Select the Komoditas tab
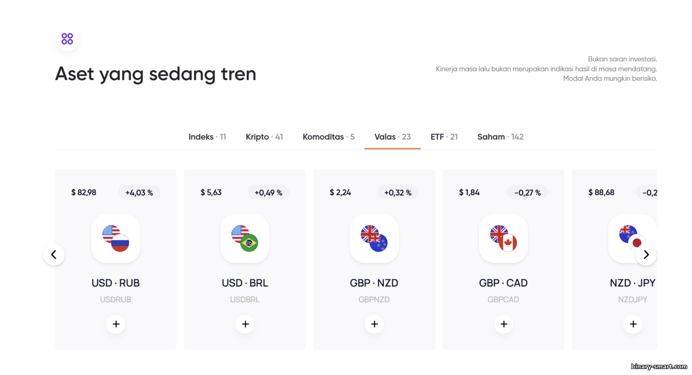This screenshot has height=375, width=692. [328, 137]
